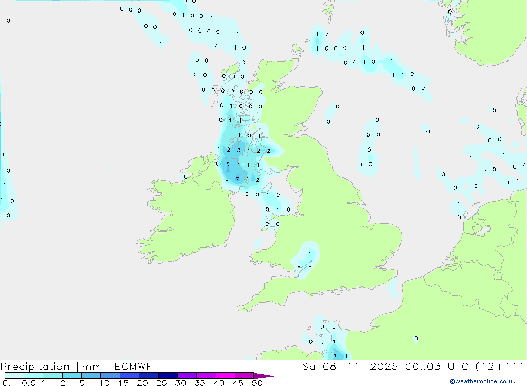
Task: Click the '10' legend scale label
Action: 104,383
